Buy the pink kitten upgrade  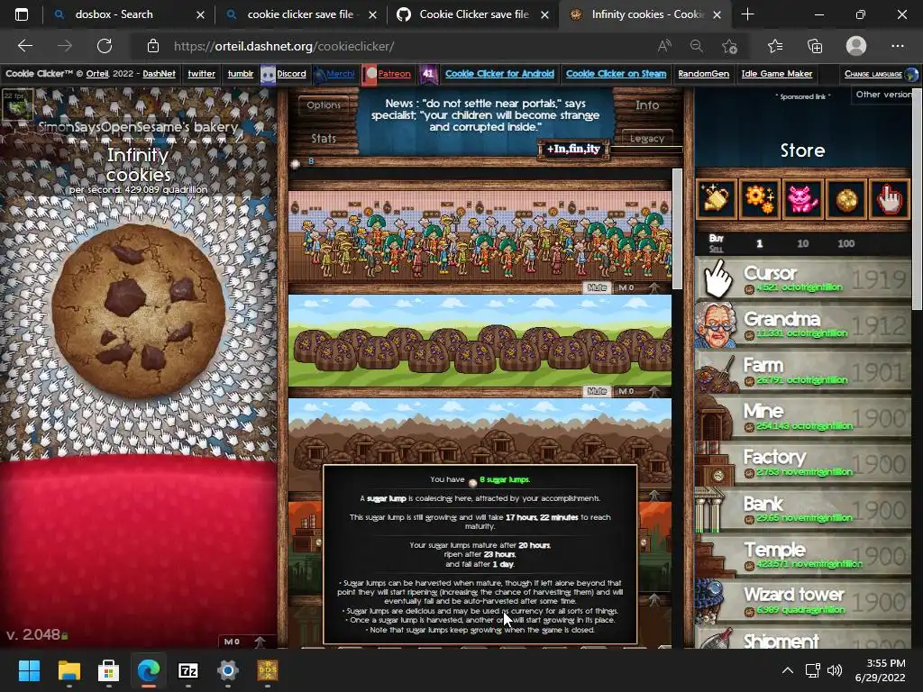pyautogui.click(x=802, y=199)
